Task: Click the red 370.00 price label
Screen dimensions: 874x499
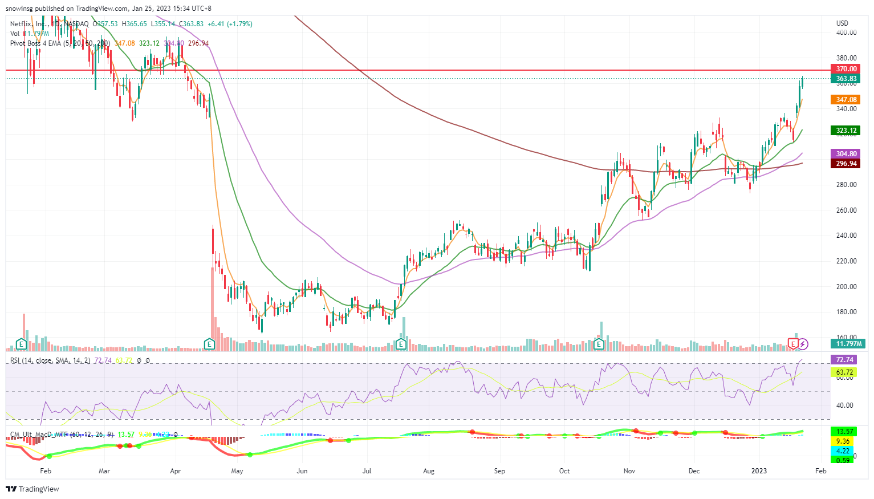Action: (x=846, y=69)
